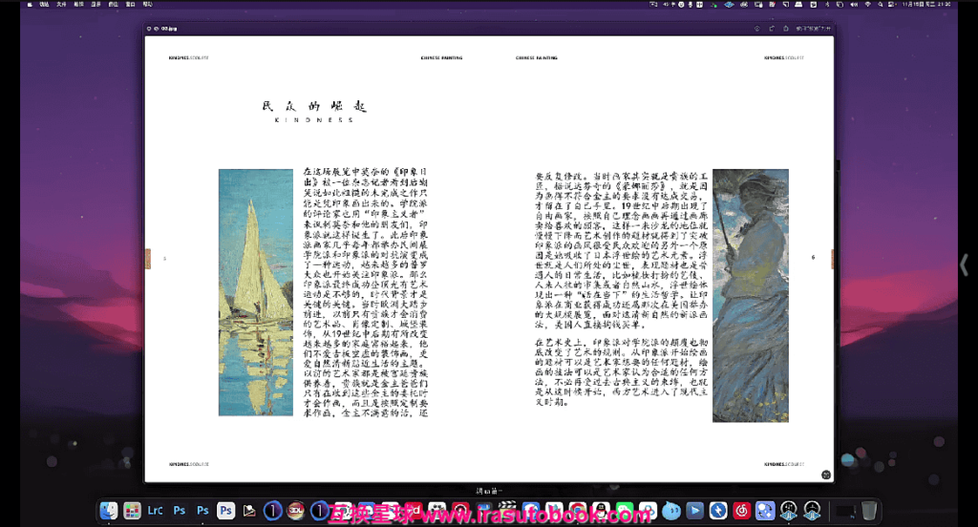Click the chevron arrow at right screen edge

(x=964, y=265)
